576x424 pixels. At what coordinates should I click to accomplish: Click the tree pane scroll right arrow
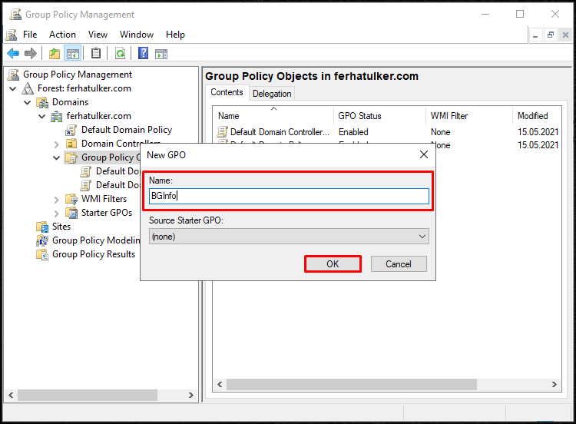point(191,395)
